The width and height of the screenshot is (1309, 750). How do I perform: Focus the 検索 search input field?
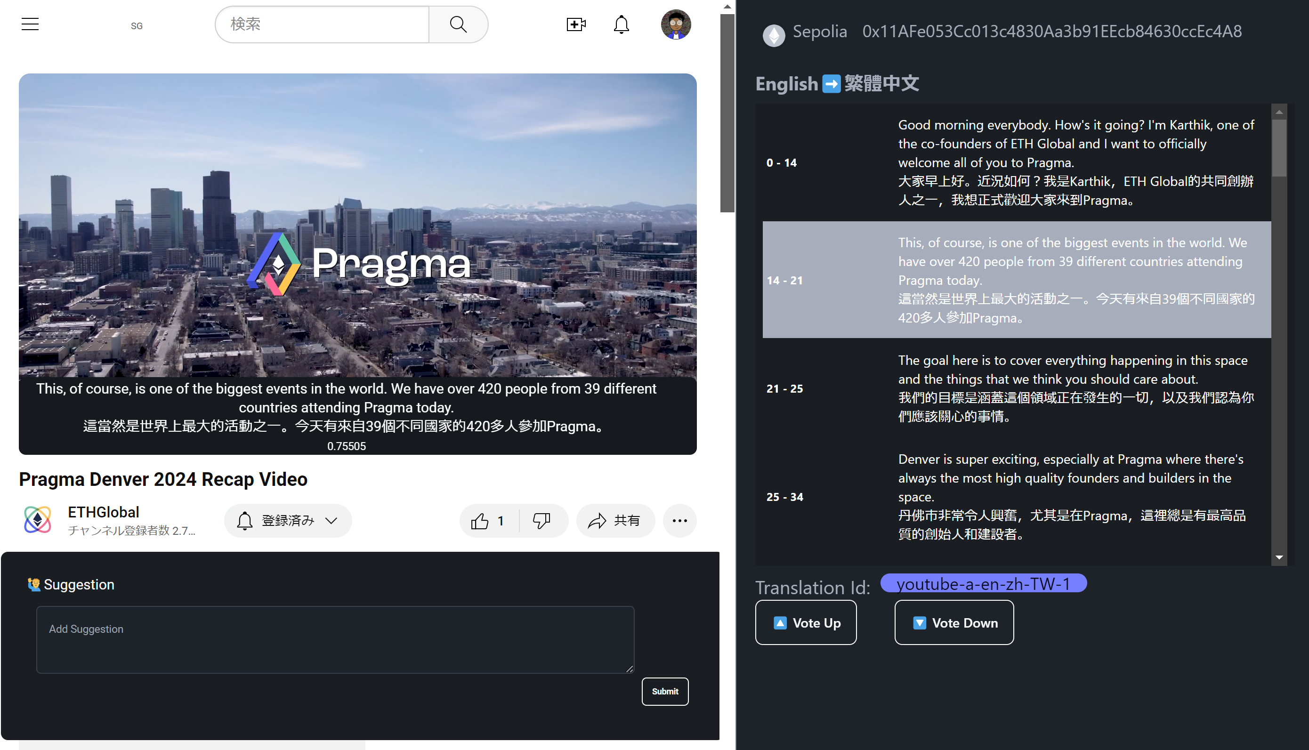[x=322, y=24]
